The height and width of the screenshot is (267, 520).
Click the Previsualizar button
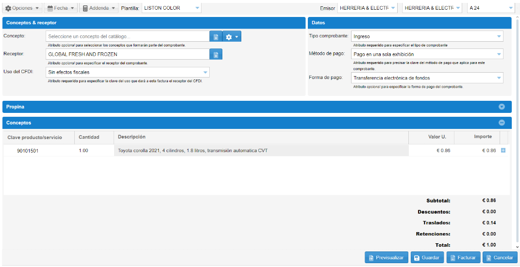click(386, 258)
